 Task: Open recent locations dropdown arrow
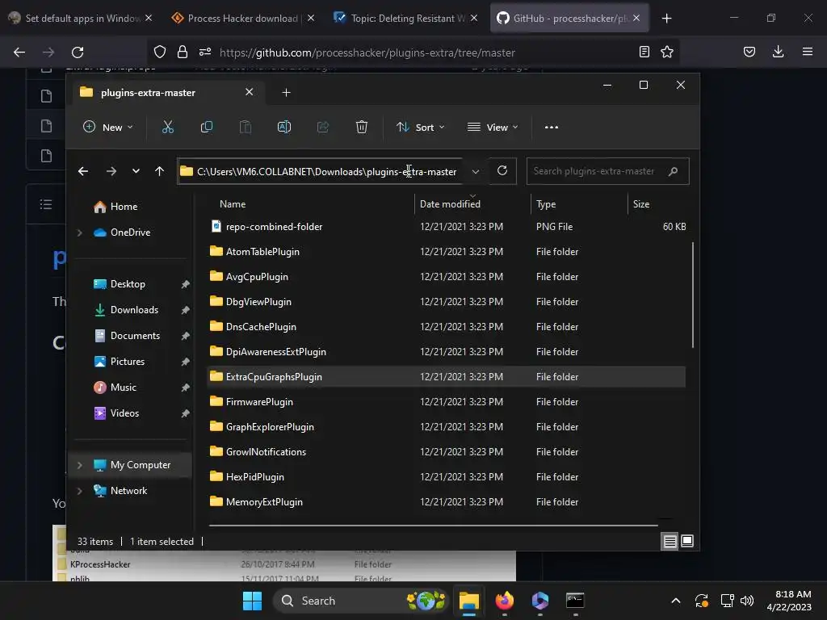coord(136,171)
